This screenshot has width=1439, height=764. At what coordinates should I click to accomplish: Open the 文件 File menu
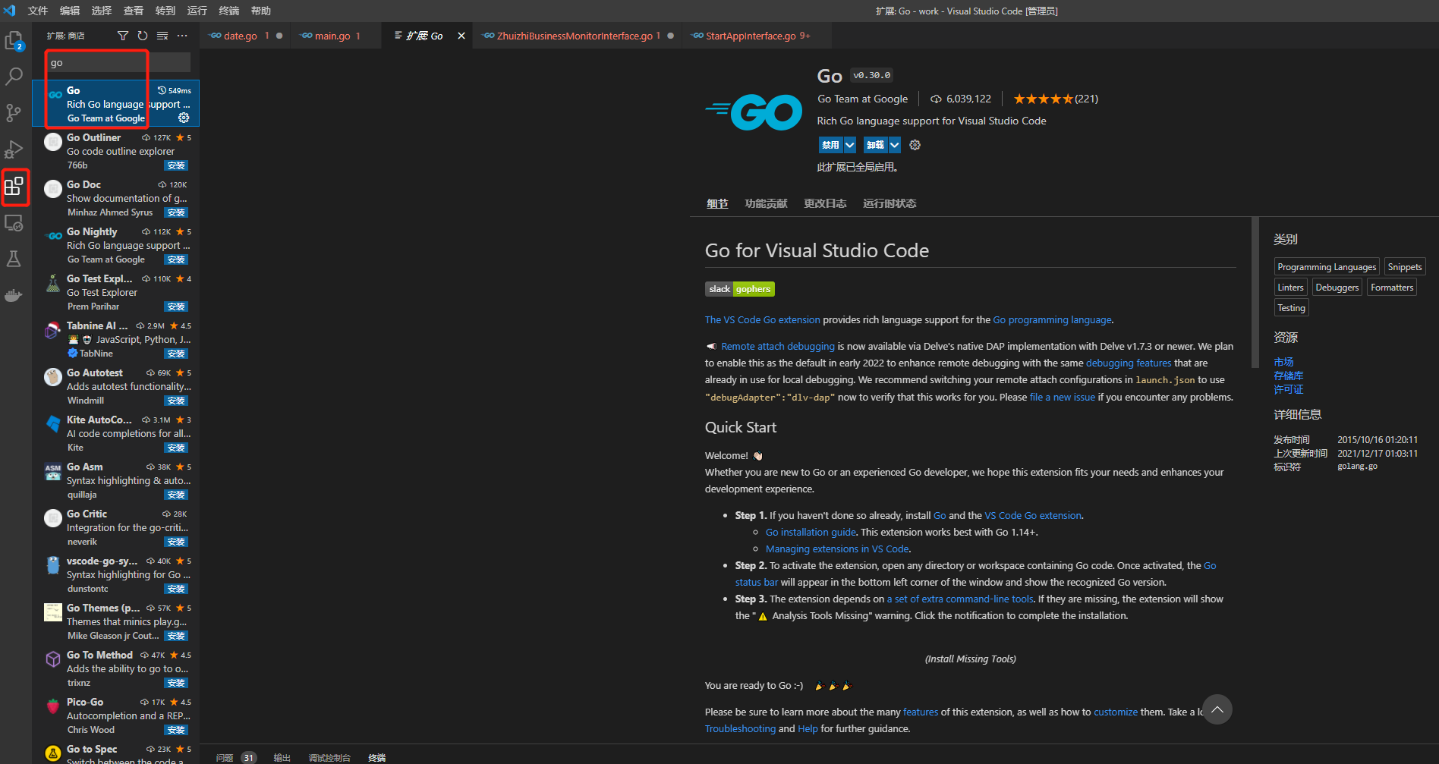38,11
